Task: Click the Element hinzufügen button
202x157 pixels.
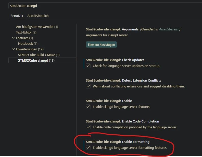Action: point(101,45)
